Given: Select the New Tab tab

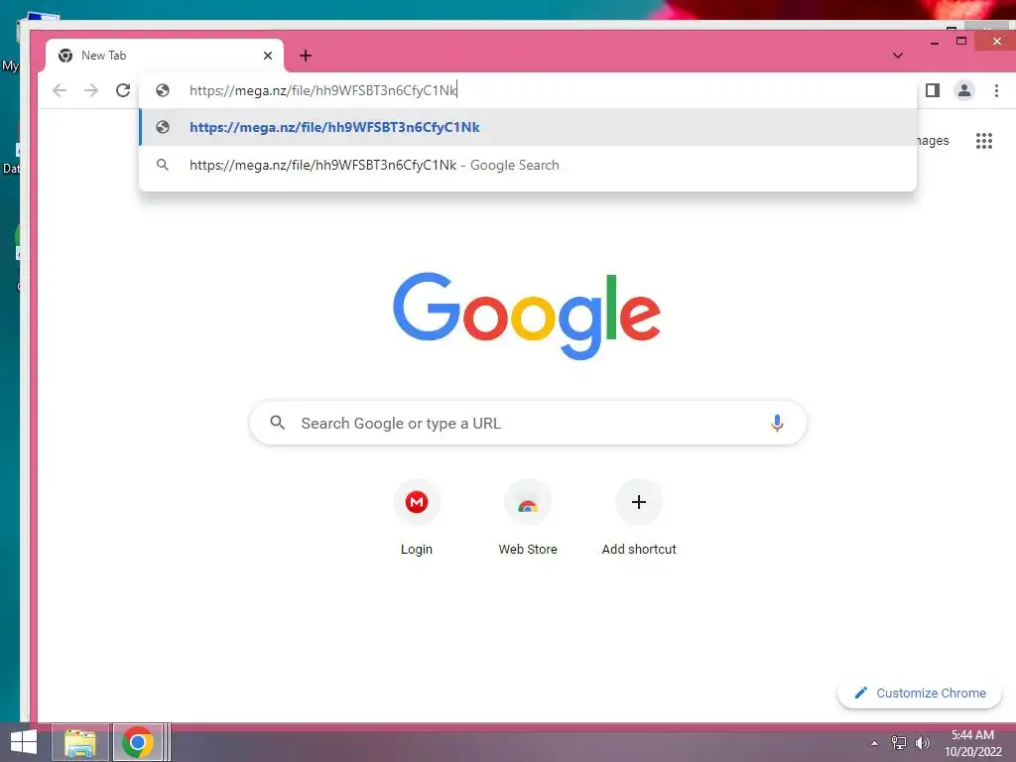Looking at the screenshot, I should coord(165,56).
